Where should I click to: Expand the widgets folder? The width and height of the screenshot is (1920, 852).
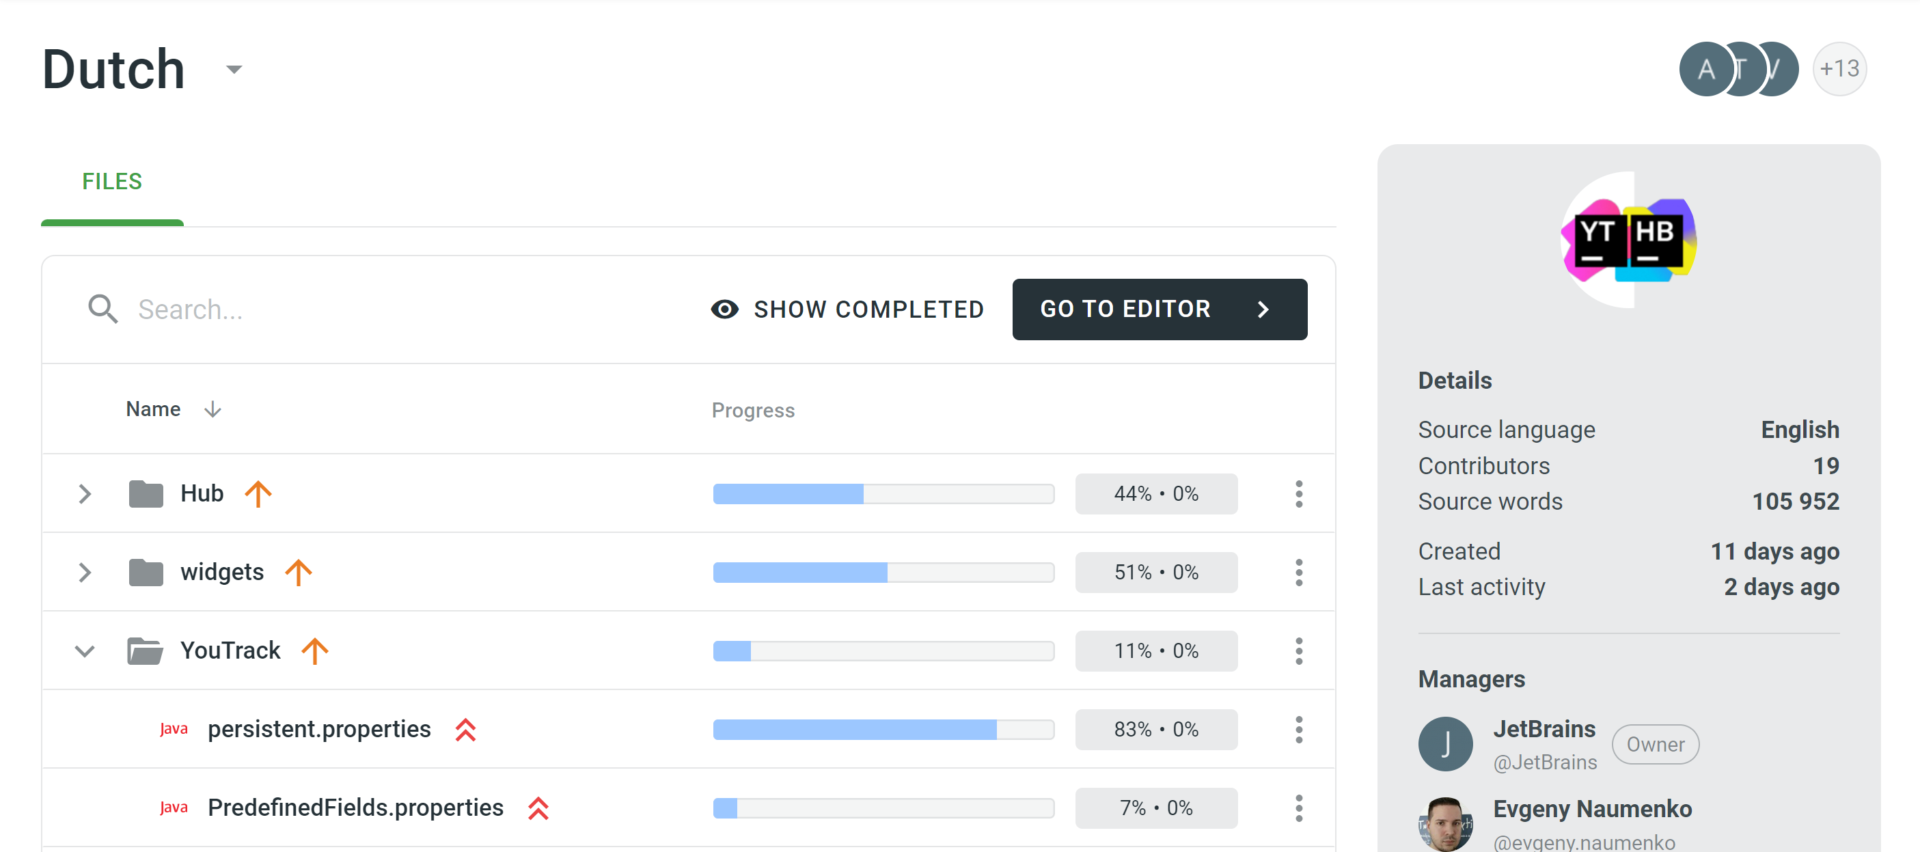point(85,572)
